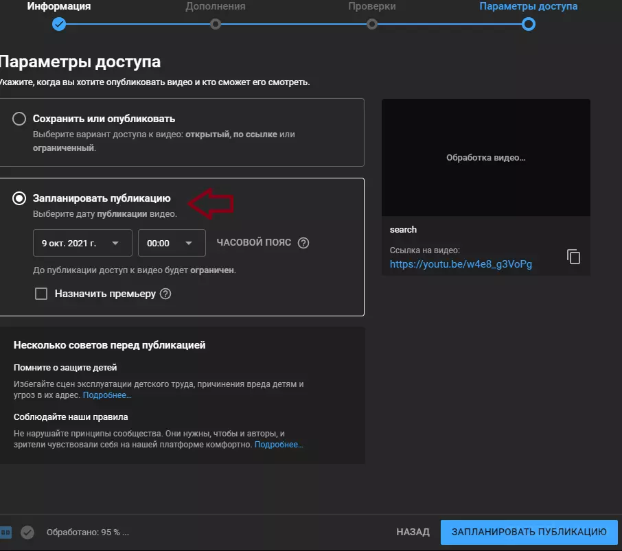Screen dimensions: 622x551
Task: Enable the Назначить премьеру checkbox
Action: point(41,294)
